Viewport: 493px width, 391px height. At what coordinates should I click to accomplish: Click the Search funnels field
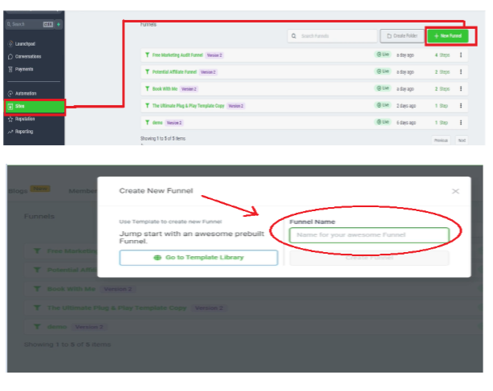point(332,36)
